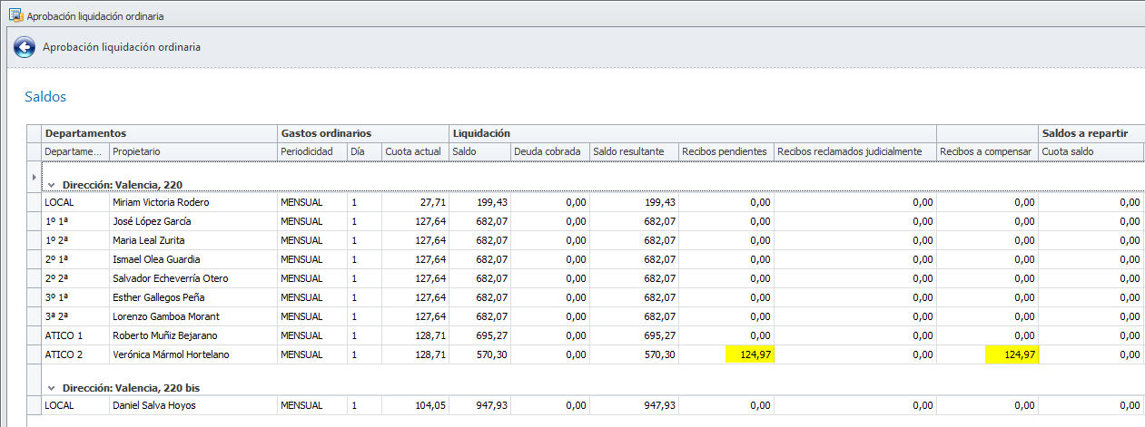Click the Saldo resultante column header
This screenshot has width=1145, height=427.
coord(633,151)
